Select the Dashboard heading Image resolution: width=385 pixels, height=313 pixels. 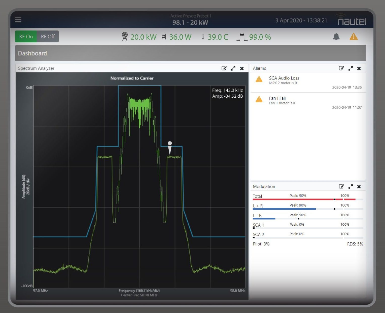tap(32, 53)
